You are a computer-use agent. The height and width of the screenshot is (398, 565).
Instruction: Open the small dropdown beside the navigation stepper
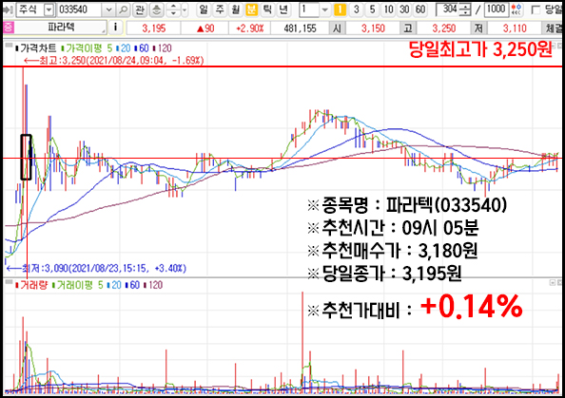pyautogui.click(x=185, y=9)
